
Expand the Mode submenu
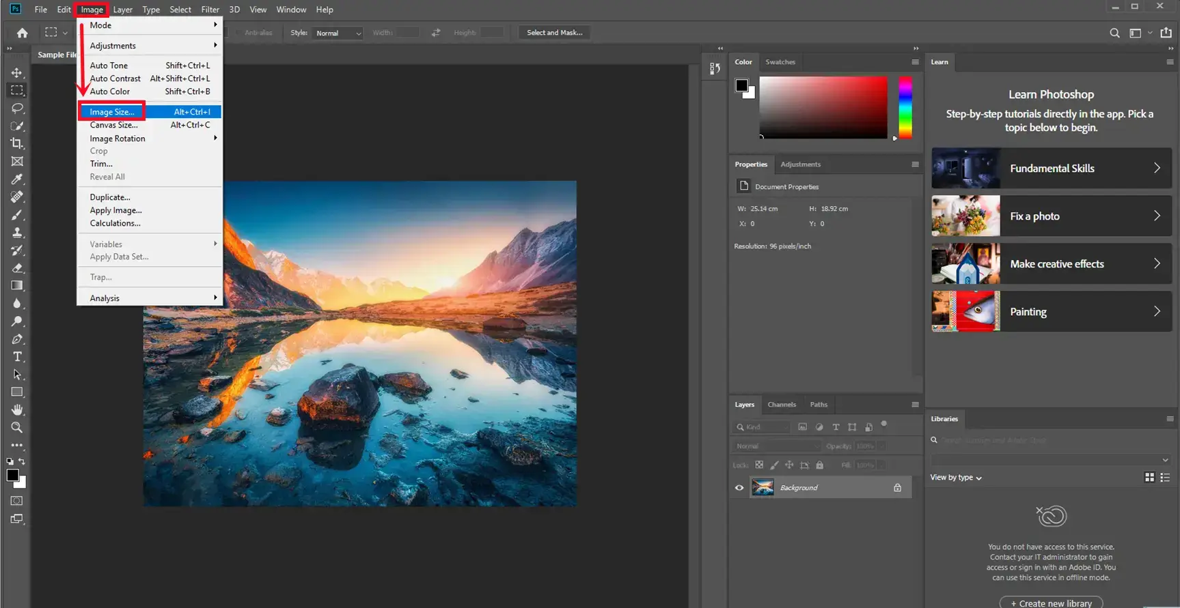[150, 25]
